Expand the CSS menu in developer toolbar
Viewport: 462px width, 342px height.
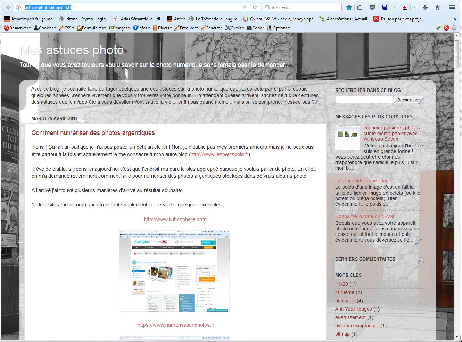pos(66,28)
